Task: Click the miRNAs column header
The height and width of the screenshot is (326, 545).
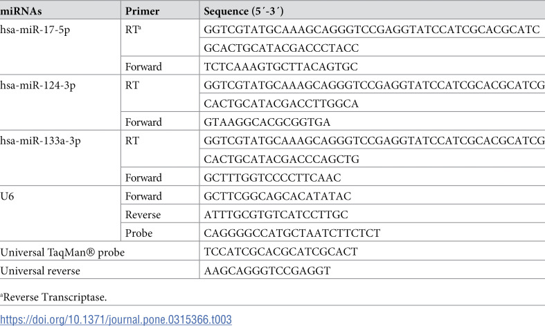Action: (x=21, y=11)
